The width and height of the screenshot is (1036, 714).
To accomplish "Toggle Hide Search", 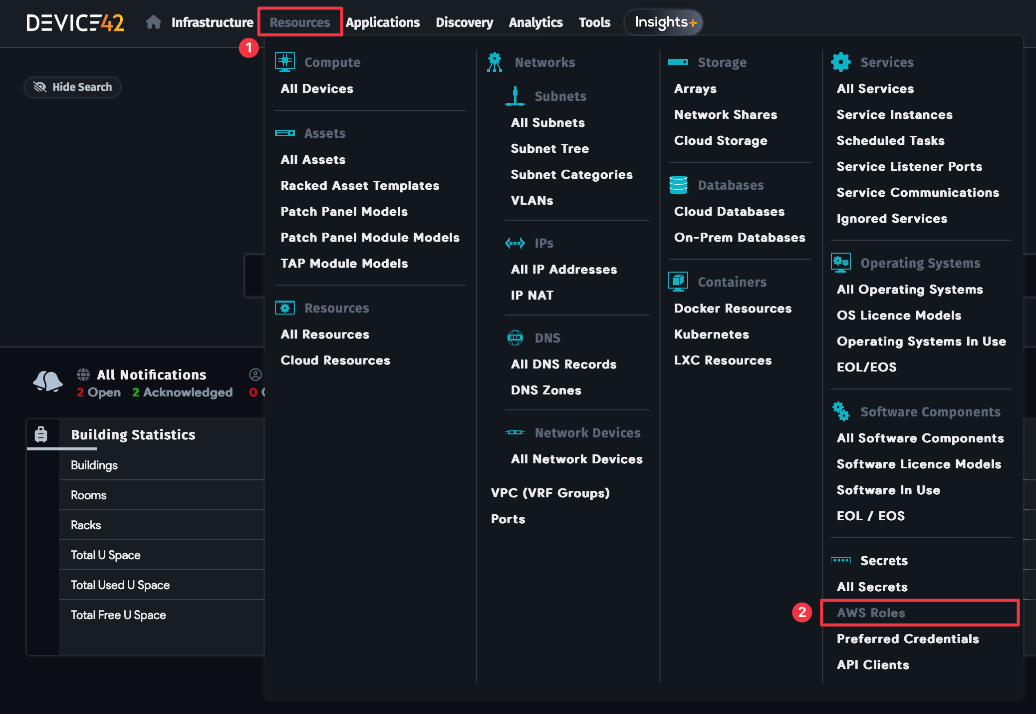I will point(72,87).
